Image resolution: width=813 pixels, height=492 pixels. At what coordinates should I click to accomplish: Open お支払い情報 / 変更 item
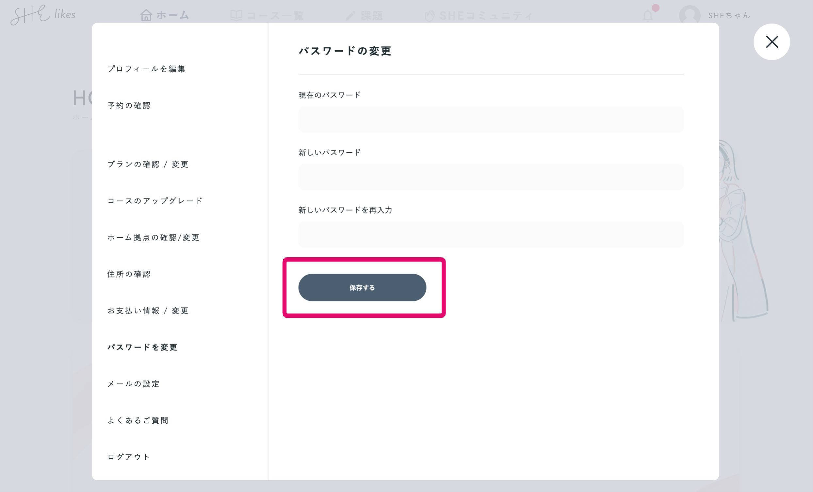click(148, 310)
